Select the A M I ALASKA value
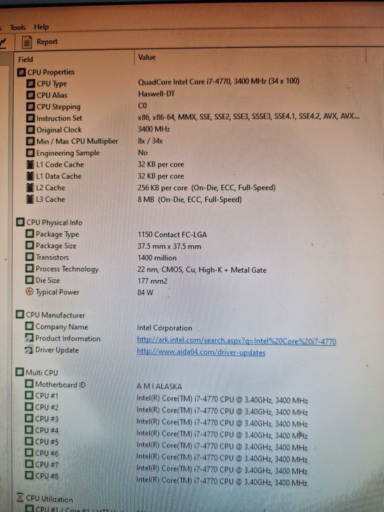 (159, 387)
